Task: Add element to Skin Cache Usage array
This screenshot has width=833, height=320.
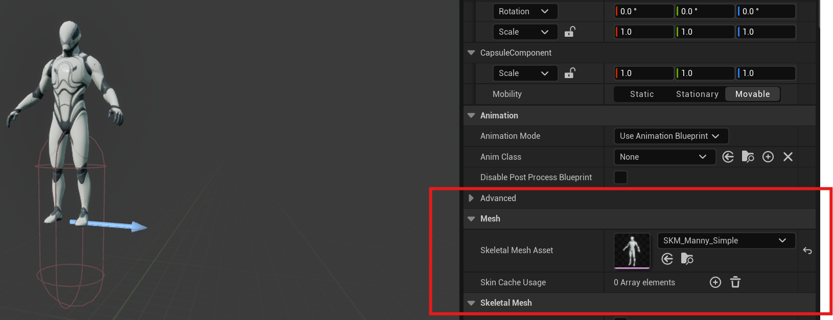Action: [715, 282]
